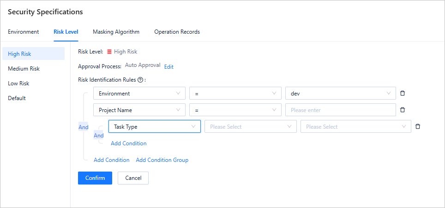The width and height of the screenshot is (445, 208).
Task: Toggle the inner group And operator
Action: tap(99, 136)
